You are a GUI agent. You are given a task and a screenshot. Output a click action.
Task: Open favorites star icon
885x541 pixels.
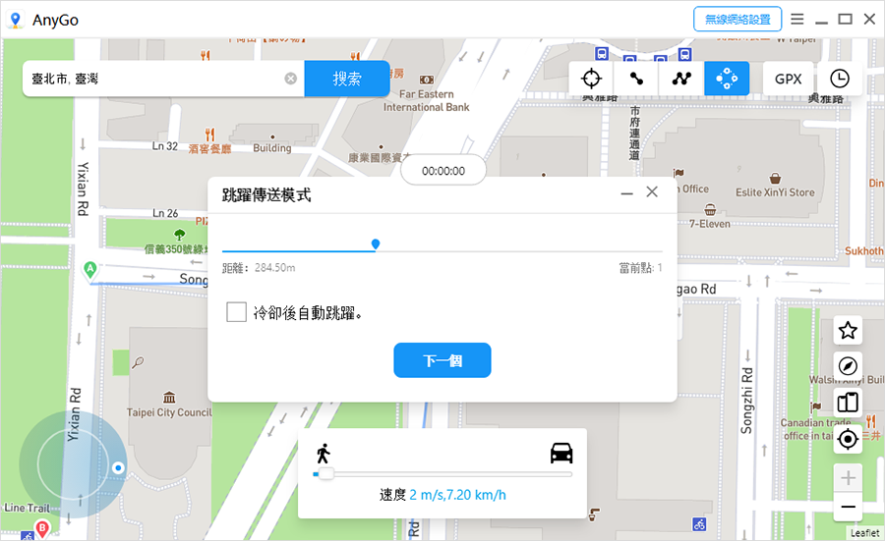848,331
